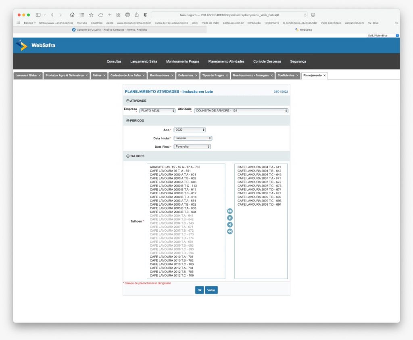Open the Apple bookmark

click(x=110, y=23)
